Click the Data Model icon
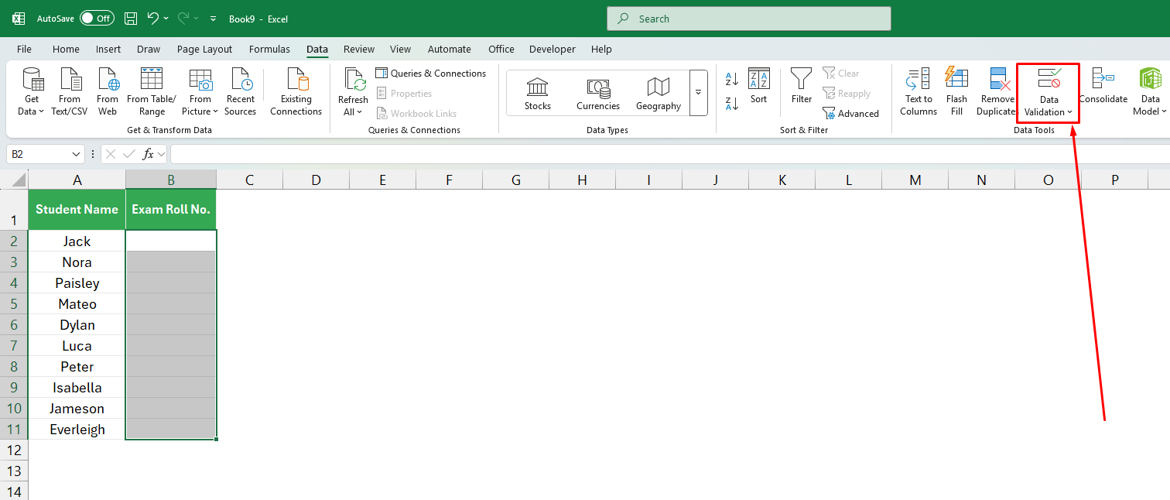This screenshot has width=1170, height=500. click(1151, 79)
